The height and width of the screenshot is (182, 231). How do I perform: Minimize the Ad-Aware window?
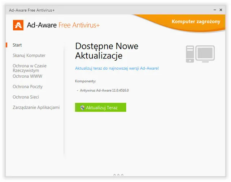click(215, 10)
